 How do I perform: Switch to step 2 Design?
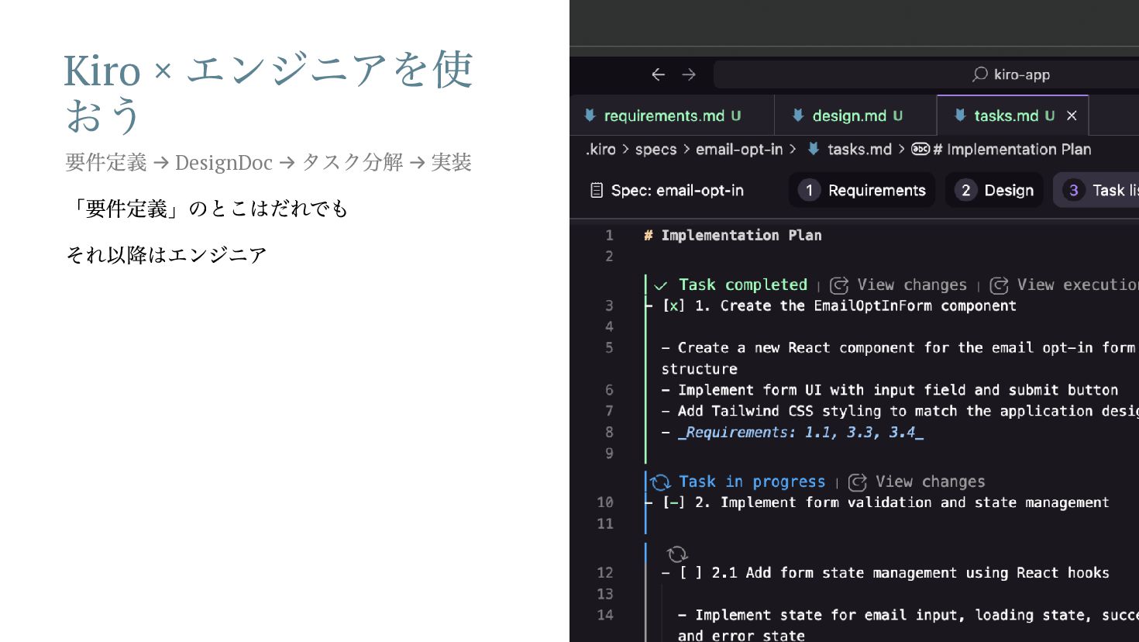click(x=994, y=190)
